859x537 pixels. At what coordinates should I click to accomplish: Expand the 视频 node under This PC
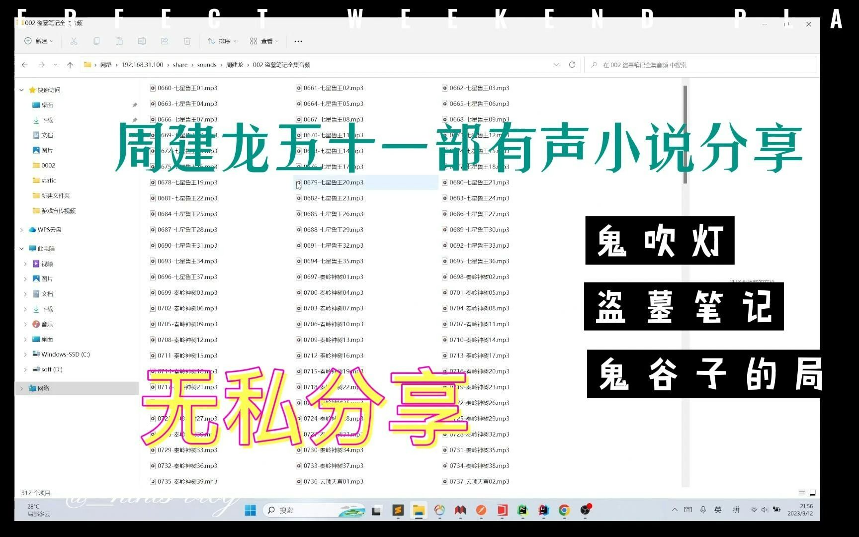point(25,264)
